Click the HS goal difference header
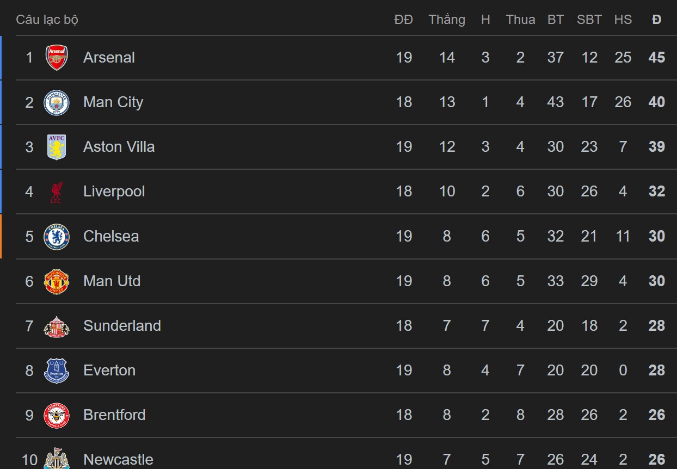The width and height of the screenshot is (677, 469). tap(623, 20)
